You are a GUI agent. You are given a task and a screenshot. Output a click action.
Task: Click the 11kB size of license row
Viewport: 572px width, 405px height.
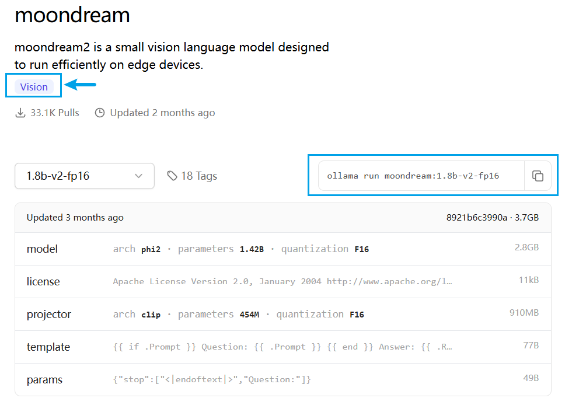[x=529, y=280]
